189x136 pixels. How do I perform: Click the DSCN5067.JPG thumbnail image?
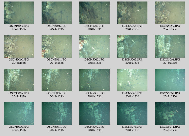pos(94,80)
